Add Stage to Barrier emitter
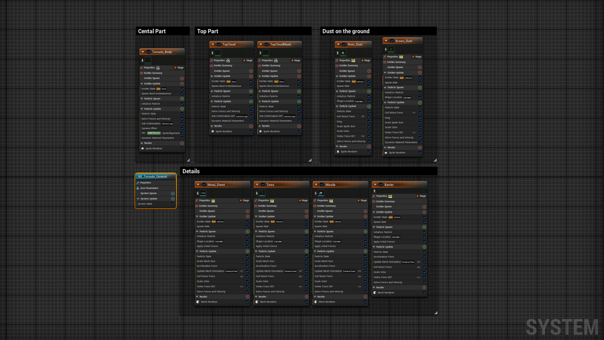604x340 pixels. (421, 196)
